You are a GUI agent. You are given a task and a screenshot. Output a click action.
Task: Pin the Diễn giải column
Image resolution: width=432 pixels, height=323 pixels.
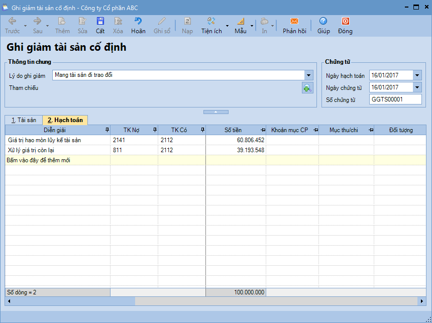coord(106,130)
